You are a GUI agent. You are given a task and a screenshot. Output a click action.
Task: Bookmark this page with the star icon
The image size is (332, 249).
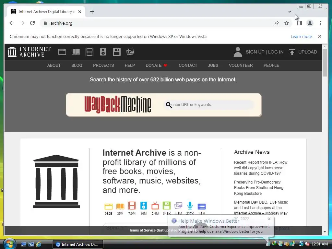point(287,23)
